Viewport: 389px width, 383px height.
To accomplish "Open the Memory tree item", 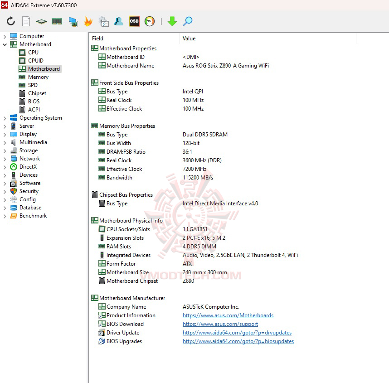I will point(38,77).
